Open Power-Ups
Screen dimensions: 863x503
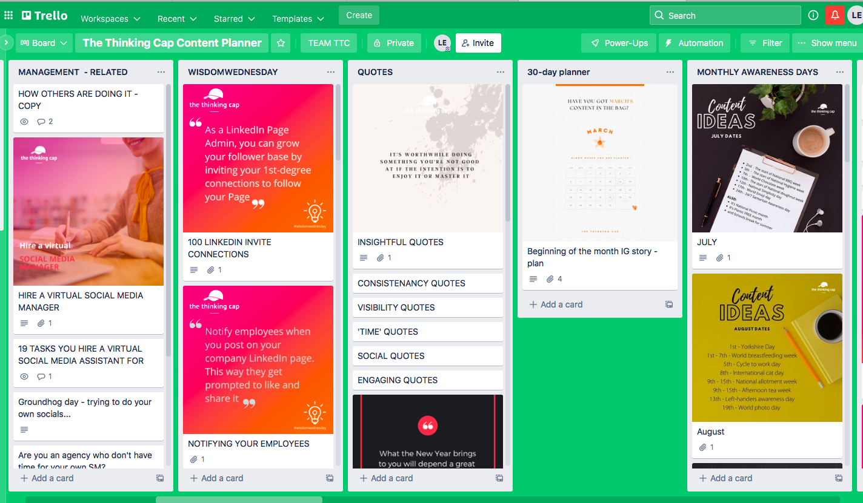(619, 43)
